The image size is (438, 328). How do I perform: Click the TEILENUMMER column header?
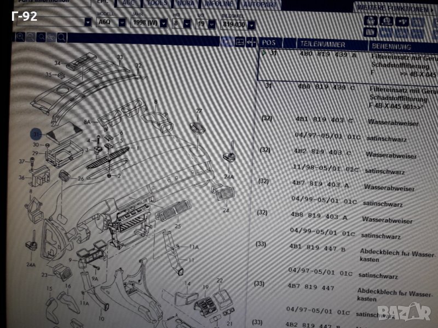(x=322, y=44)
